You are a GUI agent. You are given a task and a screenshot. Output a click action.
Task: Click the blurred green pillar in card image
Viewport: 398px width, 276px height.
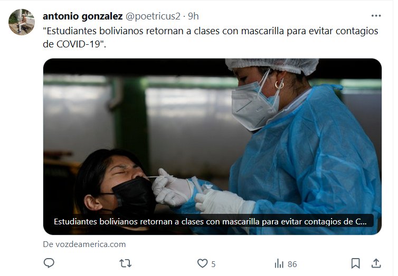(131, 119)
